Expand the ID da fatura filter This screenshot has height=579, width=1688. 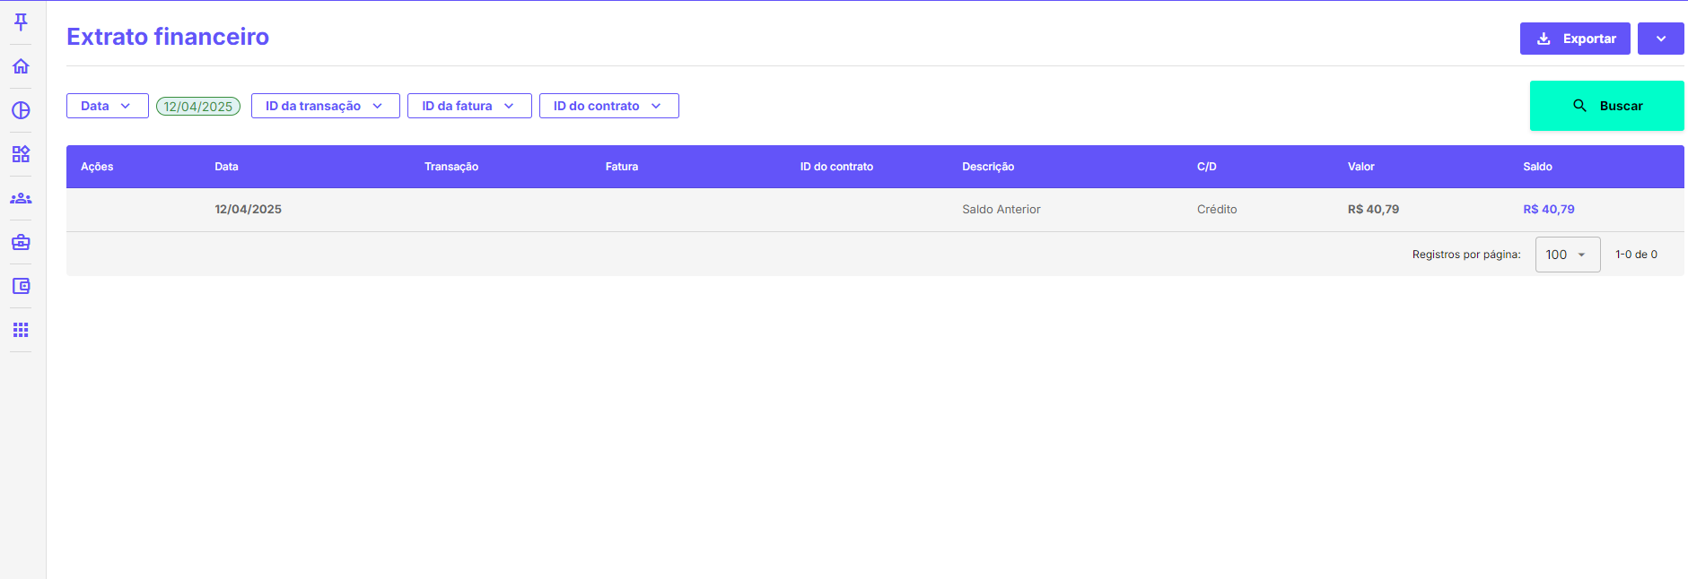point(469,106)
